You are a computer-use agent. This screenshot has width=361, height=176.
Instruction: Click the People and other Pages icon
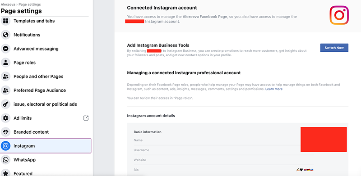(5, 77)
